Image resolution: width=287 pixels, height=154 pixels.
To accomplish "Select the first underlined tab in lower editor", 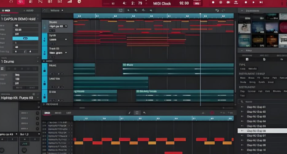I will 47,113.
